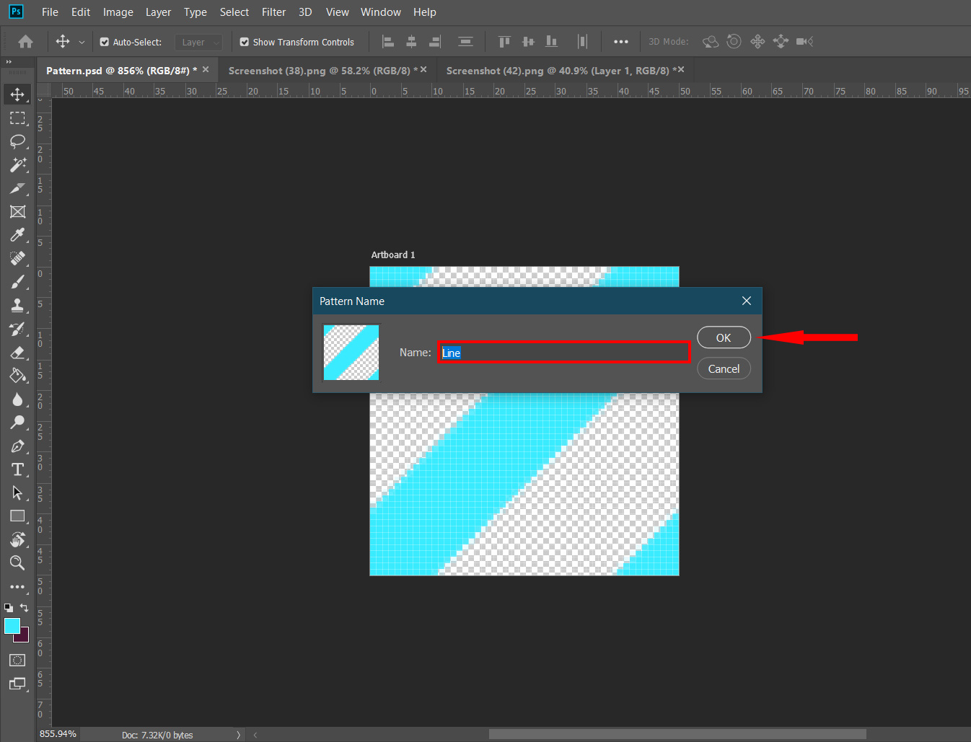Toggle Quick Mask mode
Viewport: 971px width, 742px height.
[x=17, y=660]
